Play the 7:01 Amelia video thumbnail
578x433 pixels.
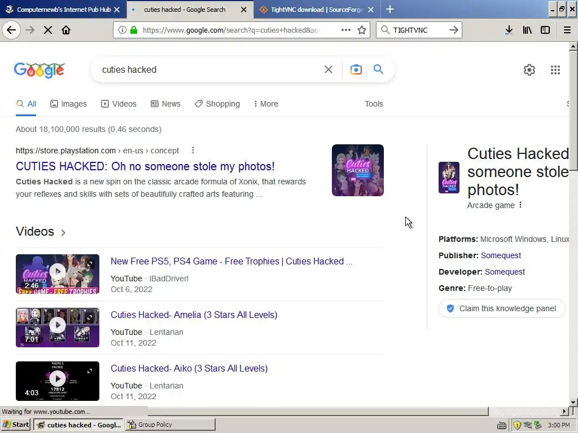pyautogui.click(x=58, y=328)
